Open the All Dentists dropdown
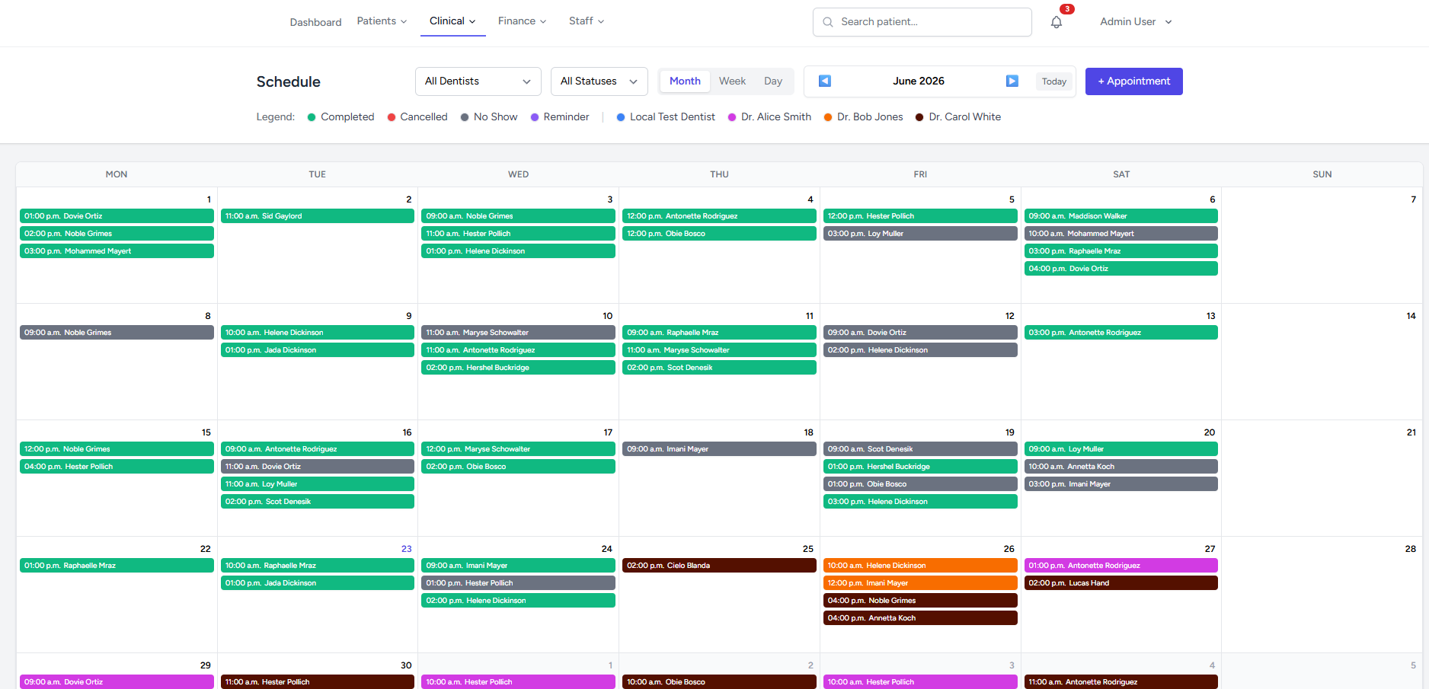 [478, 81]
